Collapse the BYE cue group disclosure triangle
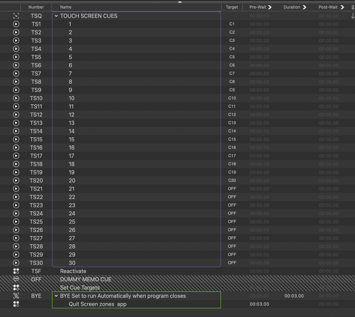The image size is (355, 317). coord(56,296)
